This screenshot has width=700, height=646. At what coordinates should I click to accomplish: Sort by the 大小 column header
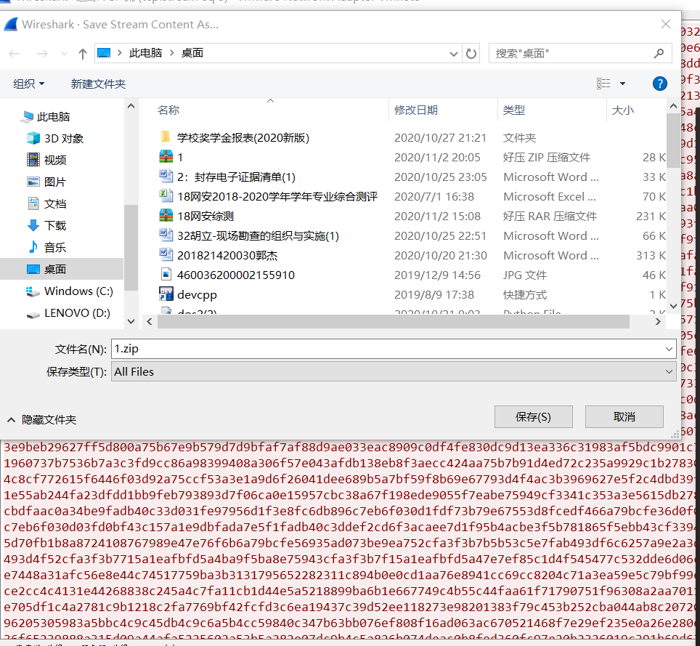click(x=623, y=110)
